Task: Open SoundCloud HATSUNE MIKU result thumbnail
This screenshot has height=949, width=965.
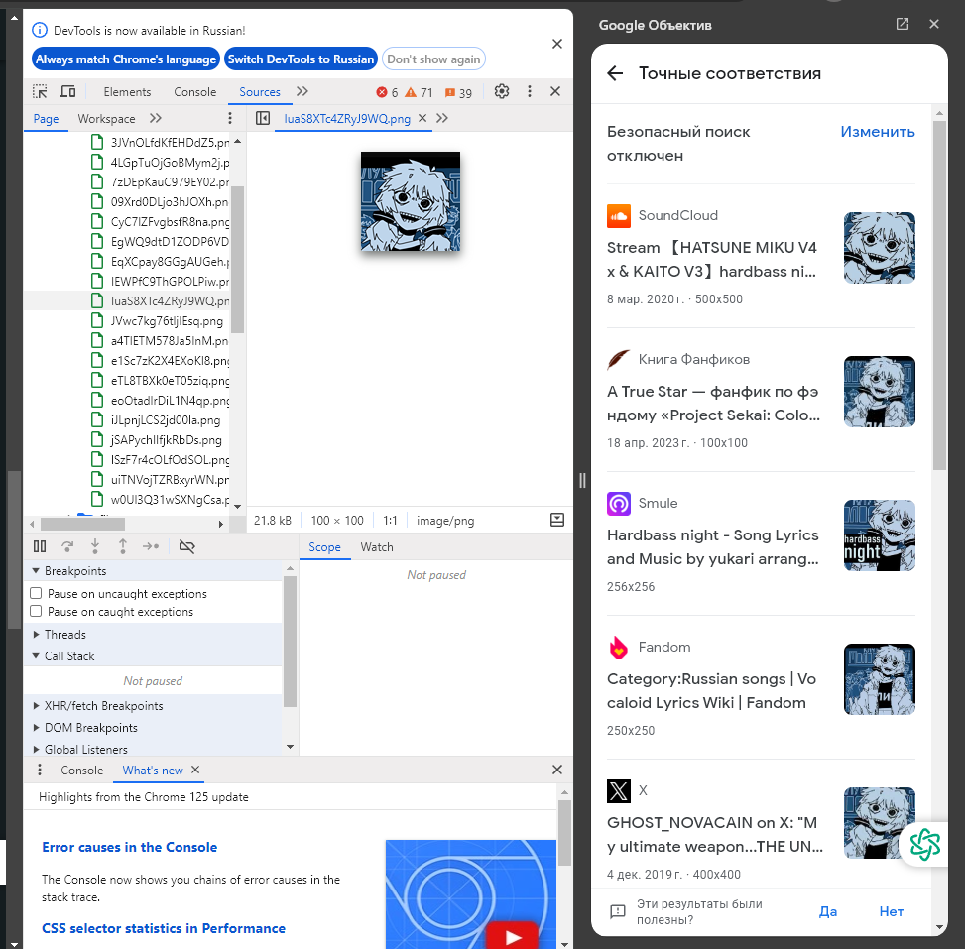Action: click(880, 248)
